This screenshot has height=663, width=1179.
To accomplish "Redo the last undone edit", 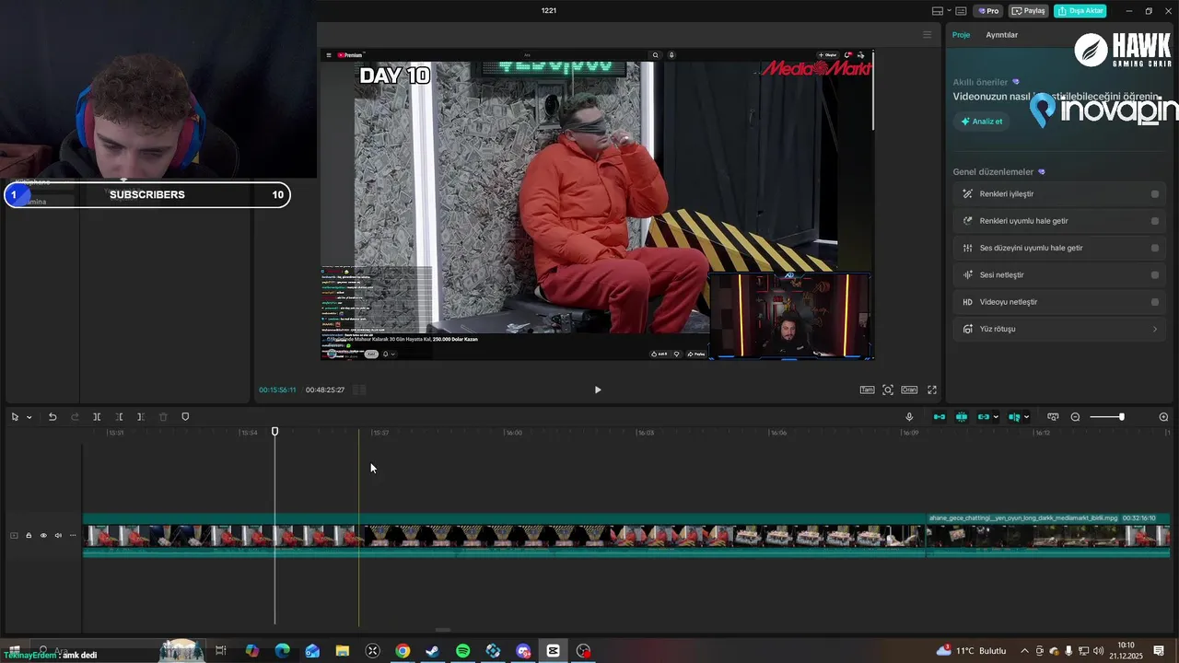I will (75, 417).
